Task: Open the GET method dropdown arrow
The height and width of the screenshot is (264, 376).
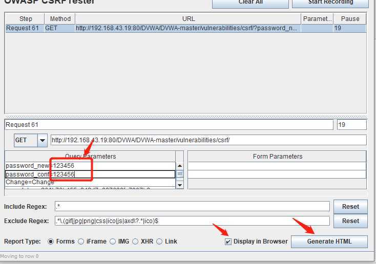Action: click(43, 140)
